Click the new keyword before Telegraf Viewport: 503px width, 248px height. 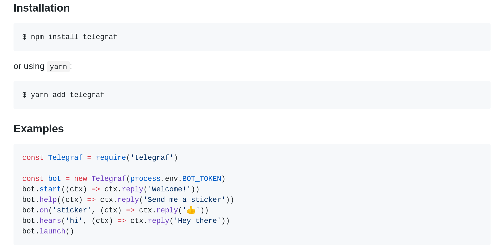[x=81, y=179]
